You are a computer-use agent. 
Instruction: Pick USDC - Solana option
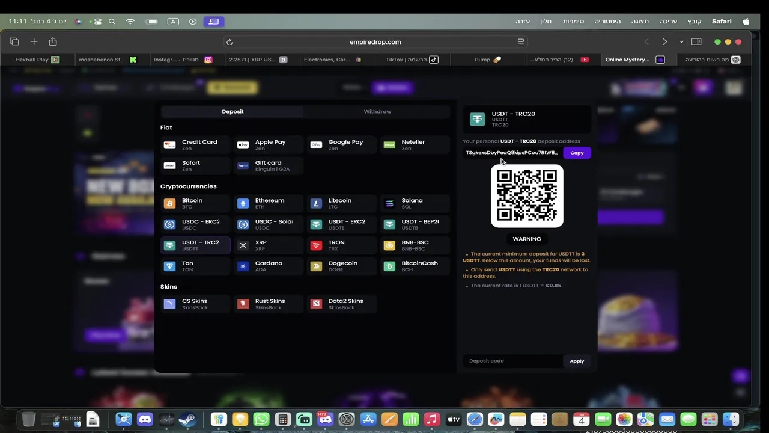(269, 224)
